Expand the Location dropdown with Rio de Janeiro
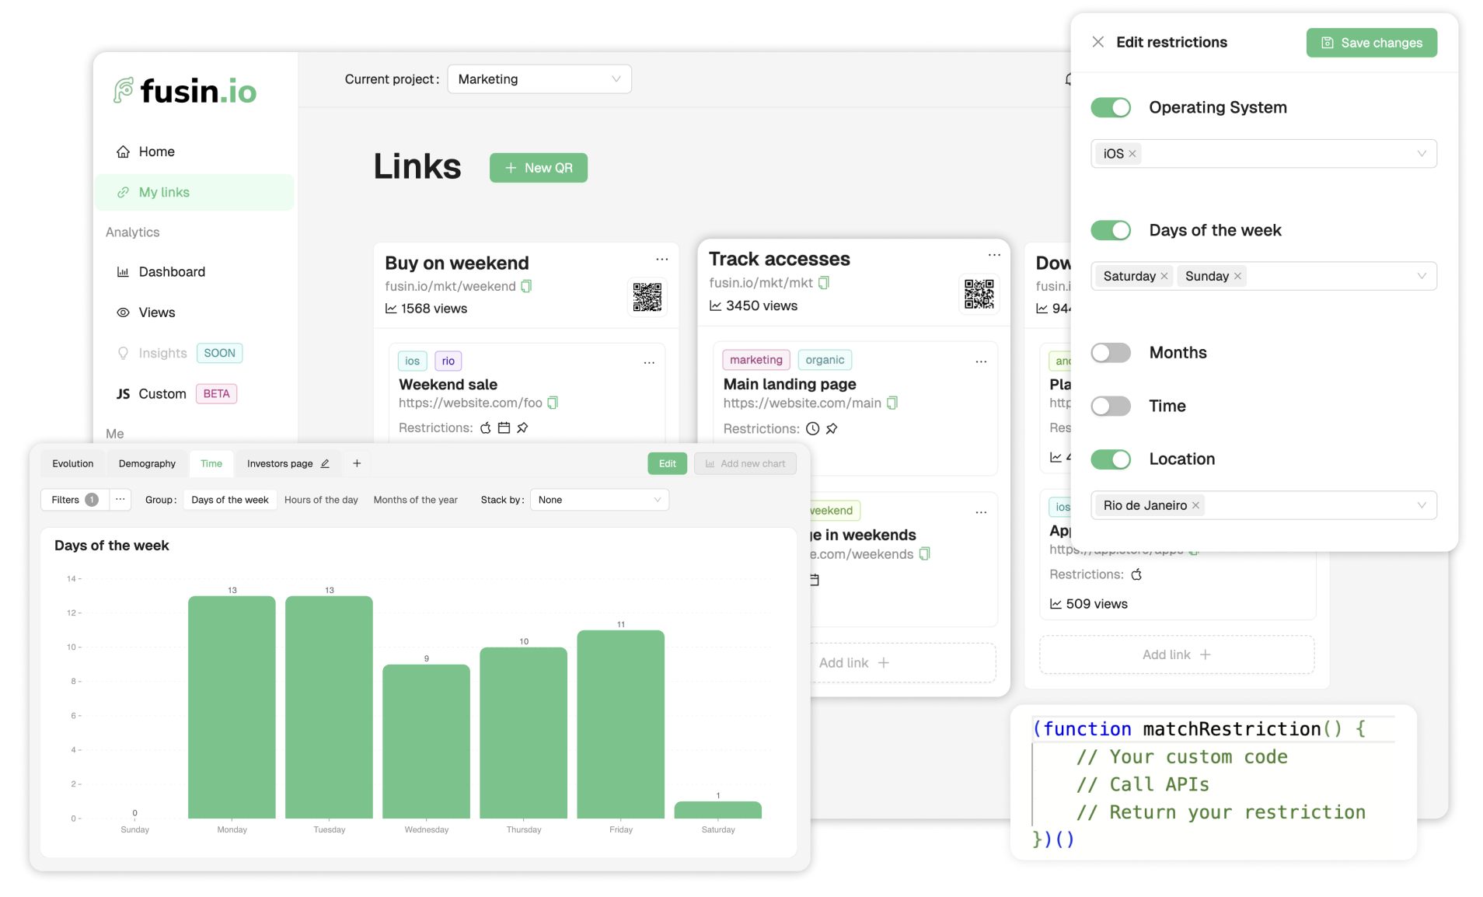Image resolution: width=1483 pixels, height=897 pixels. [x=1421, y=505]
